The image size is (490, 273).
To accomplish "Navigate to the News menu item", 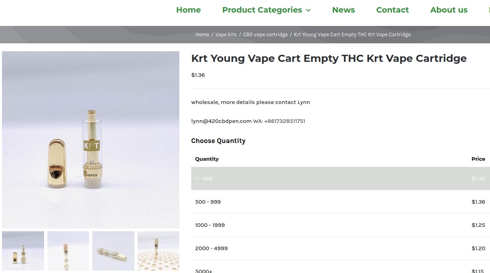I will click(x=343, y=10).
